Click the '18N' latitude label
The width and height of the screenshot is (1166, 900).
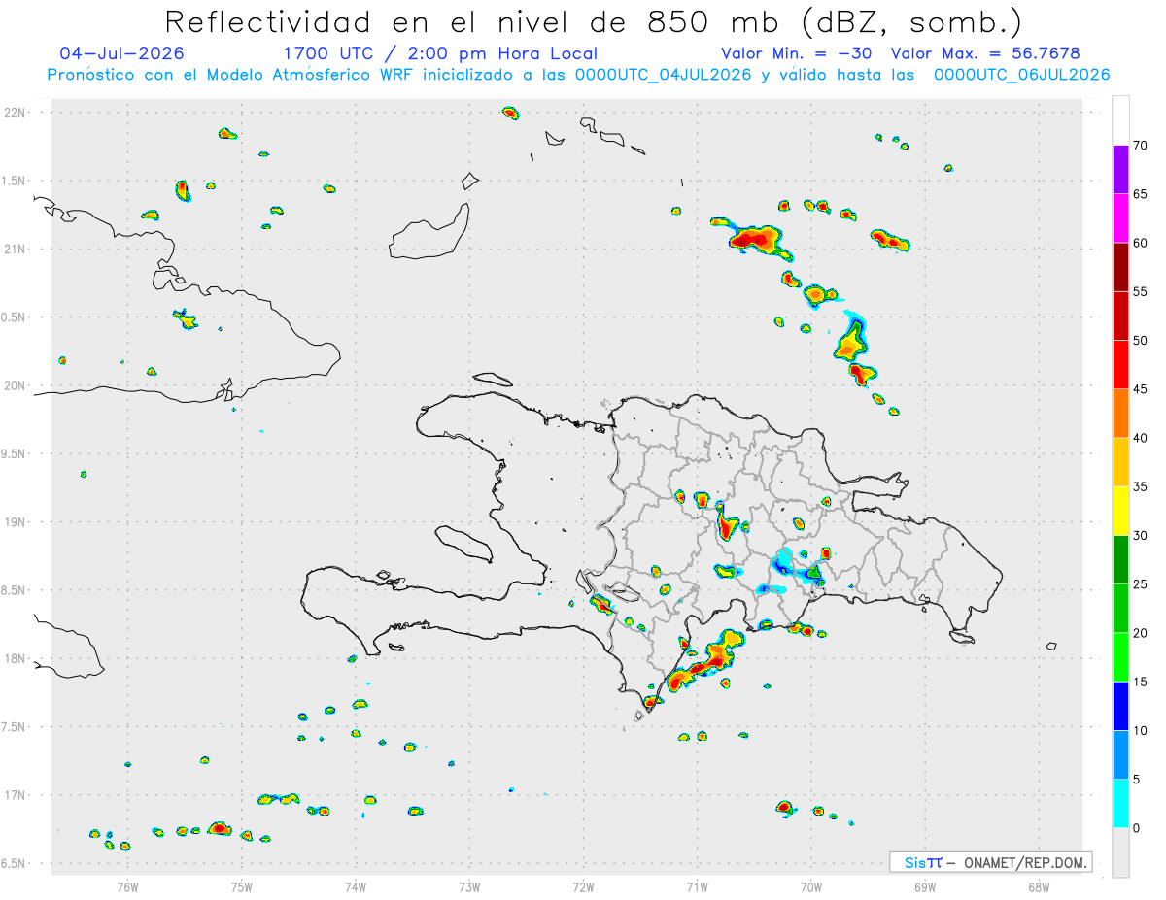tap(17, 659)
